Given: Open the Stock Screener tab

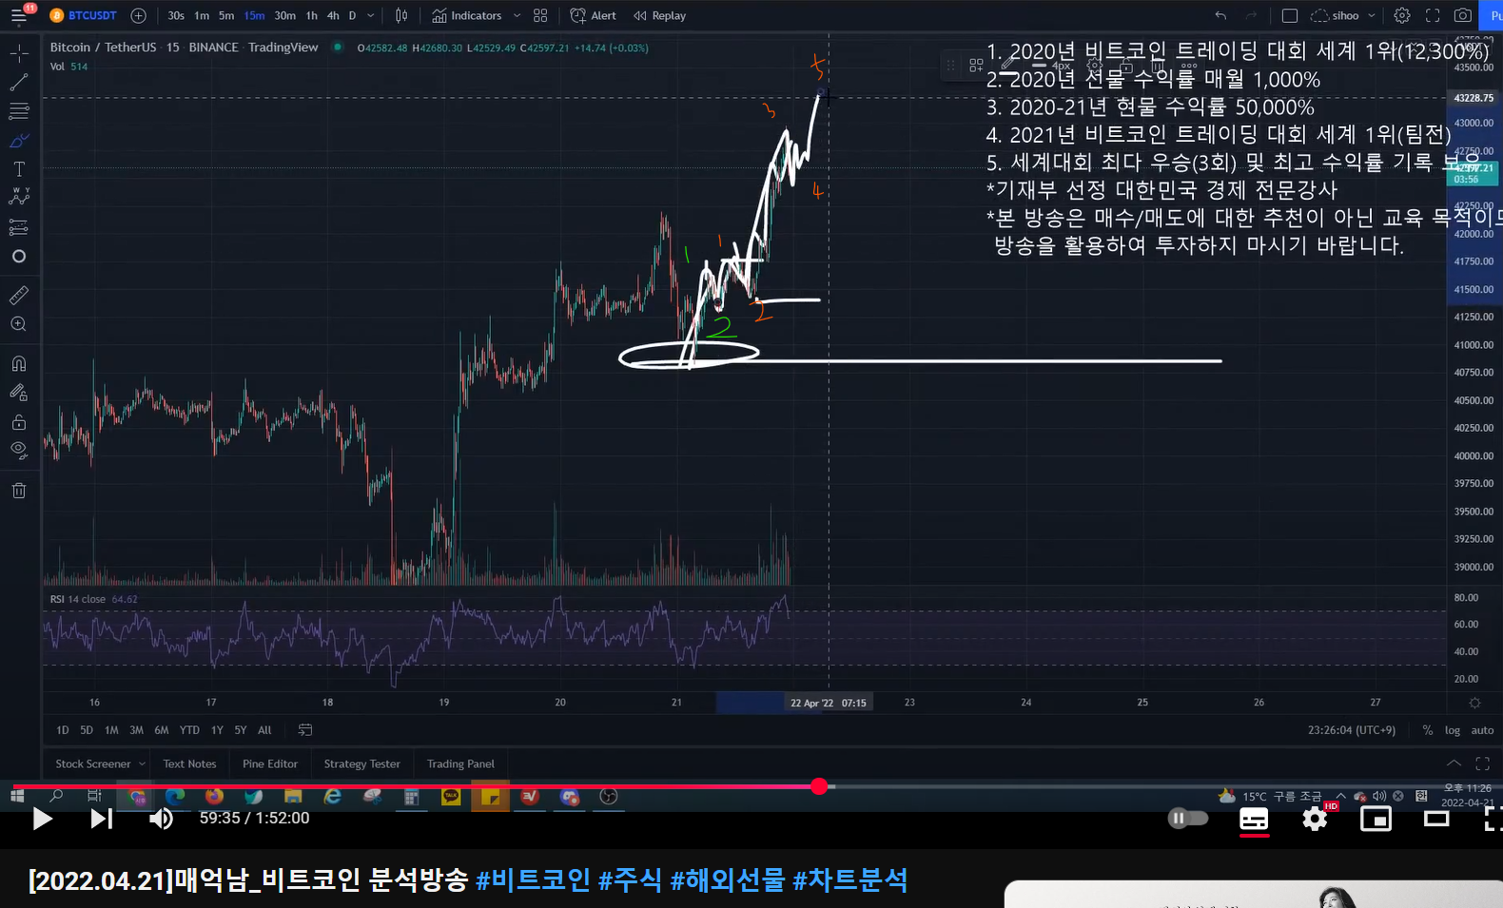Looking at the screenshot, I should [93, 764].
